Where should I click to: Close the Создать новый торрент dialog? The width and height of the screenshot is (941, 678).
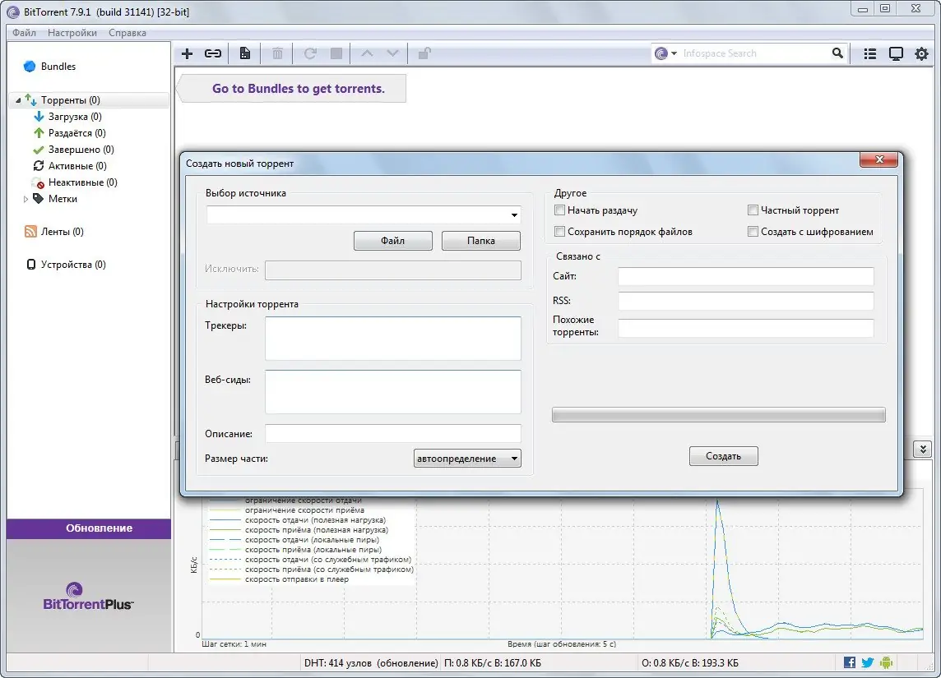point(879,159)
